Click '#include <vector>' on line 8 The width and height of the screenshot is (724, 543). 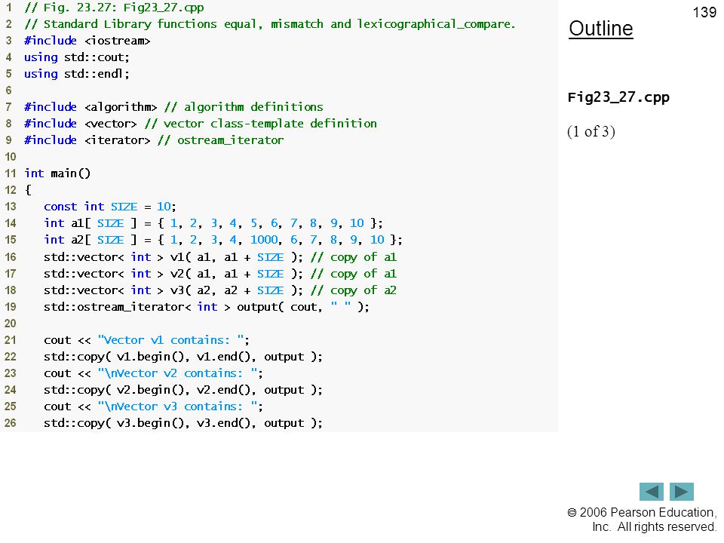[81, 124]
